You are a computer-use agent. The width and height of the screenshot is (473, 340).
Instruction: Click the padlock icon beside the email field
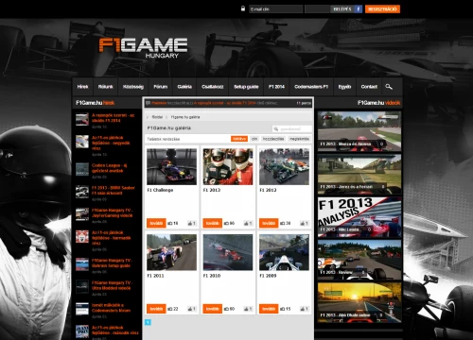point(243,8)
